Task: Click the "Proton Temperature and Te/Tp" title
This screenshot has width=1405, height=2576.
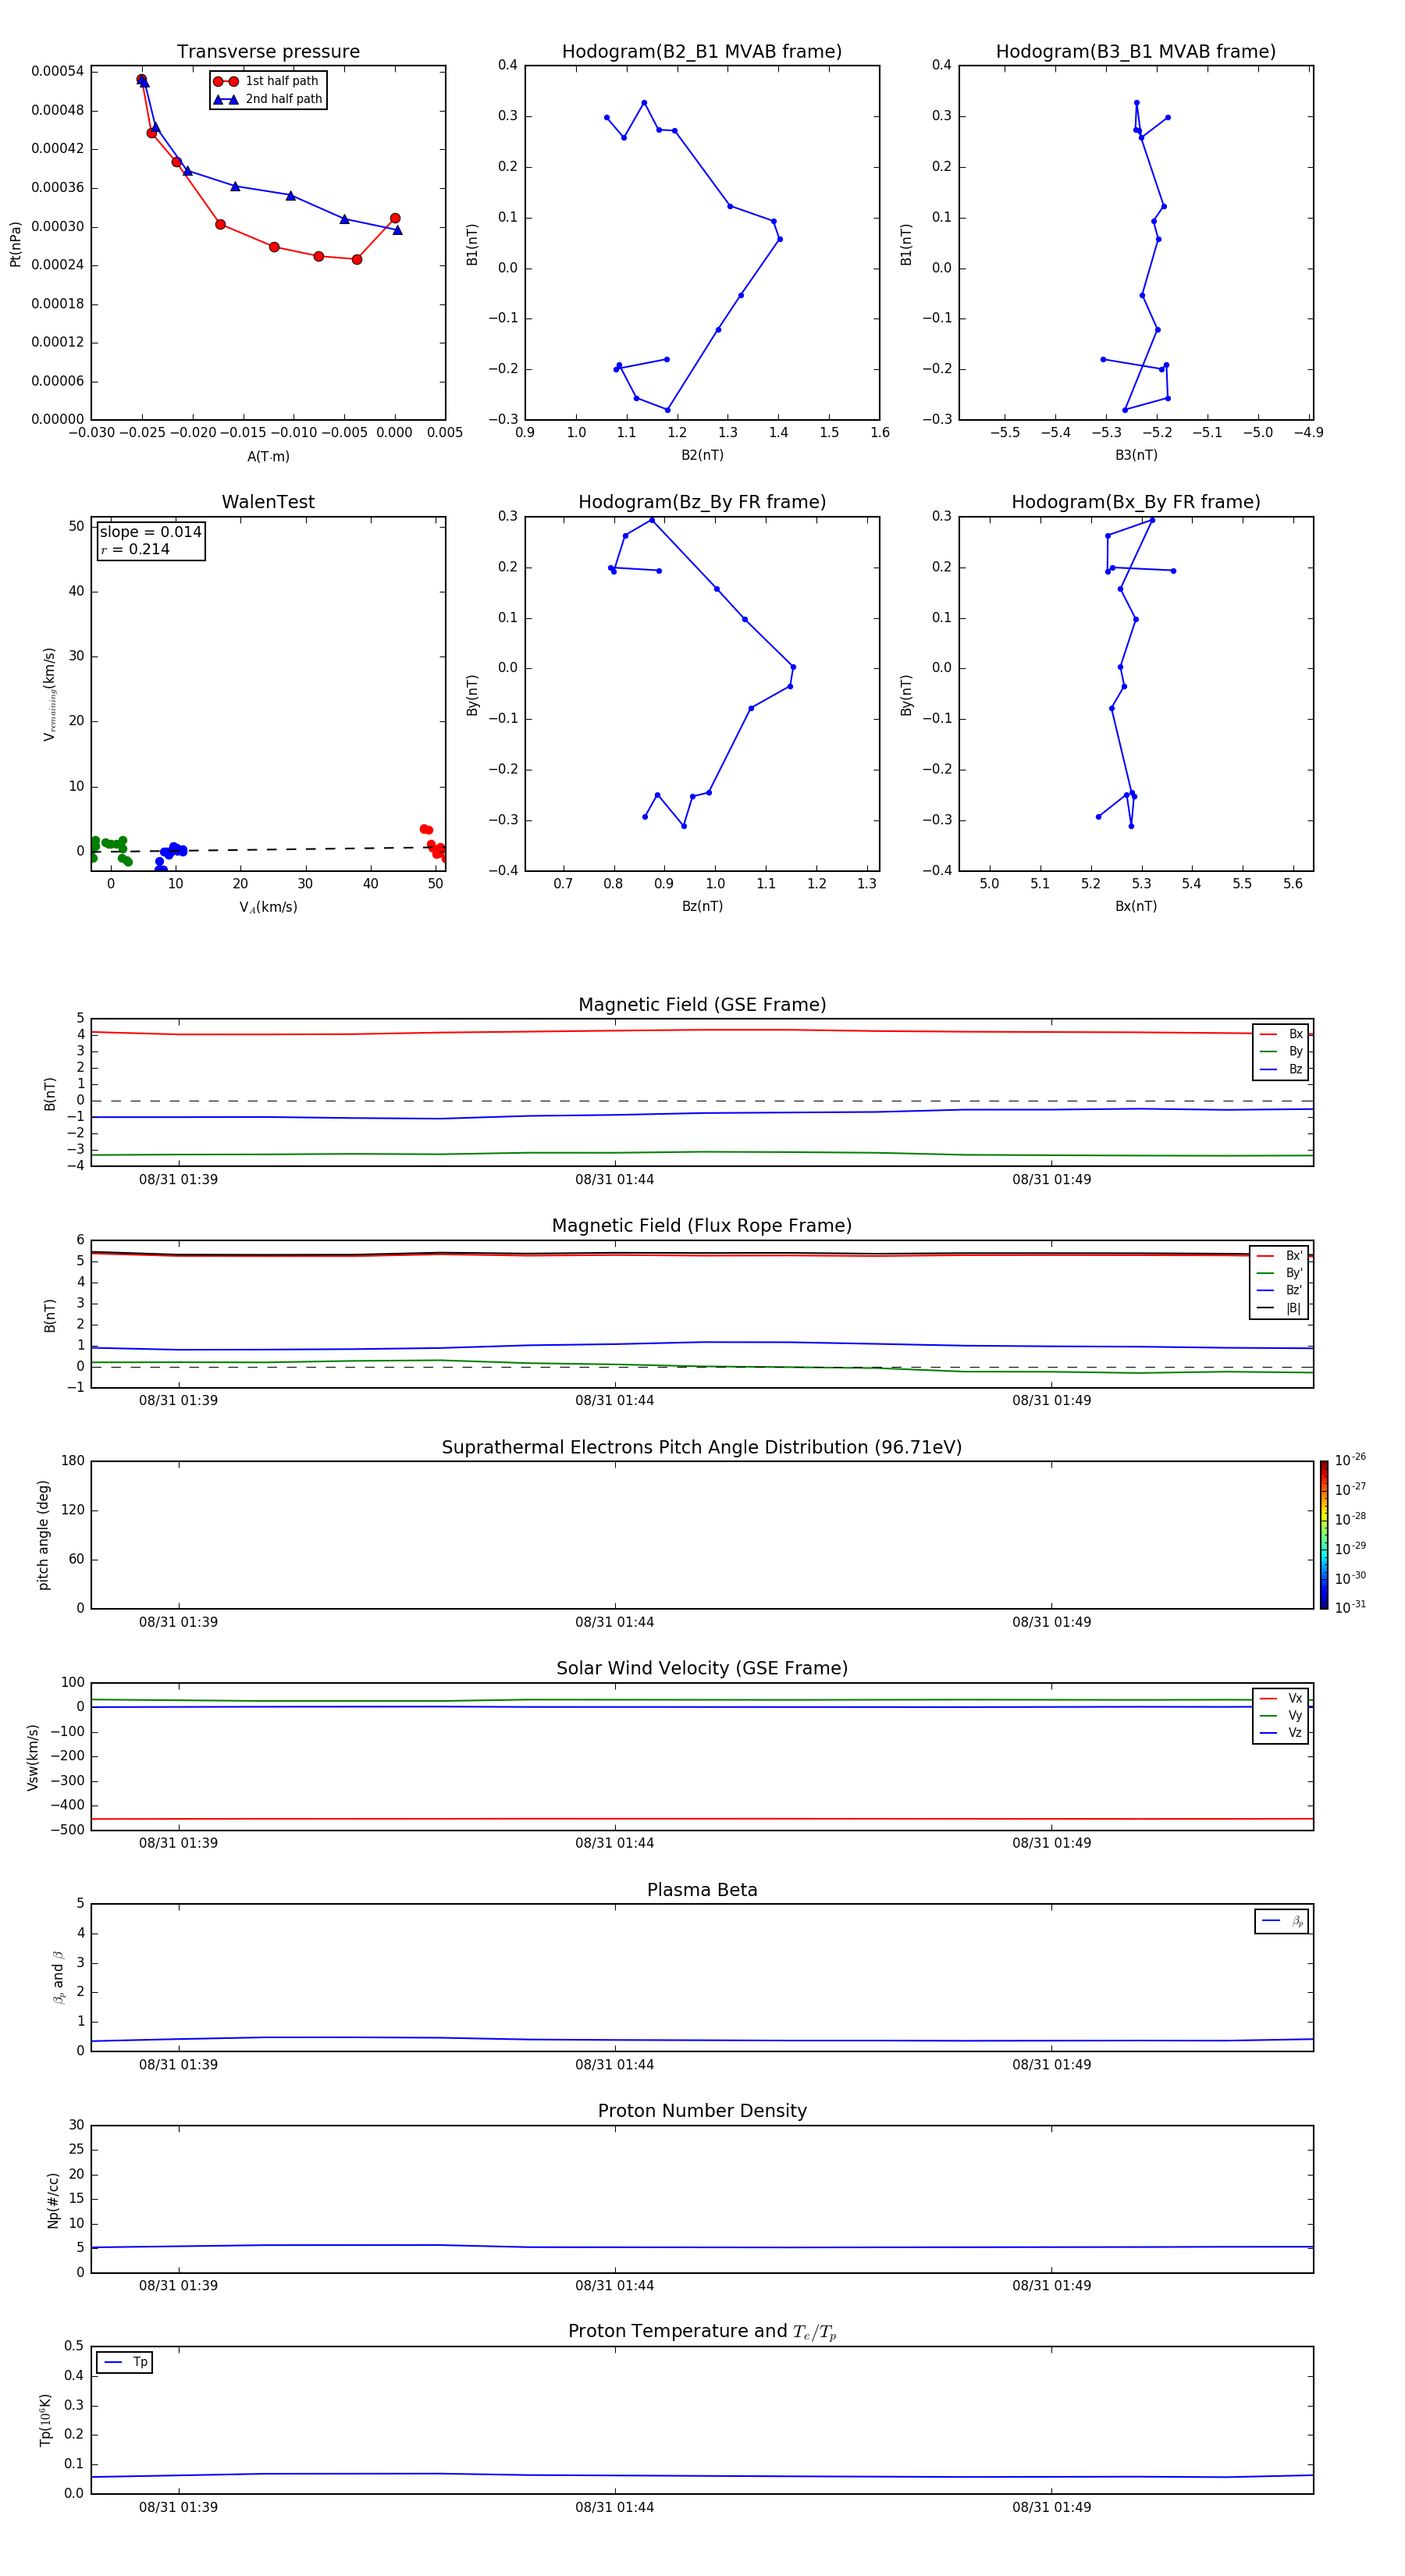Action: pyautogui.click(x=702, y=2331)
